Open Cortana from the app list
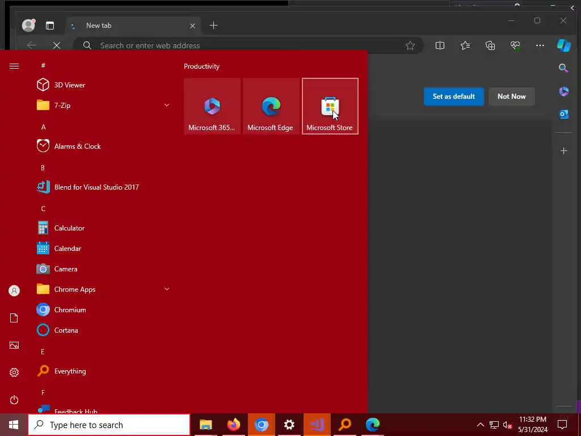The width and height of the screenshot is (581, 436). pos(104,330)
